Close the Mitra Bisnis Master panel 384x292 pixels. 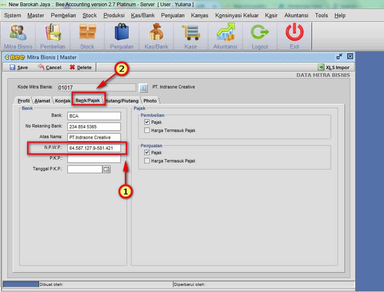(x=350, y=57)
